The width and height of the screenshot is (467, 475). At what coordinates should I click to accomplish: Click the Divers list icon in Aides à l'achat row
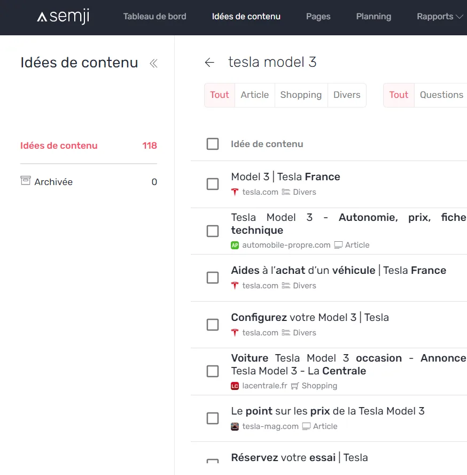click(x=286, y=286)
